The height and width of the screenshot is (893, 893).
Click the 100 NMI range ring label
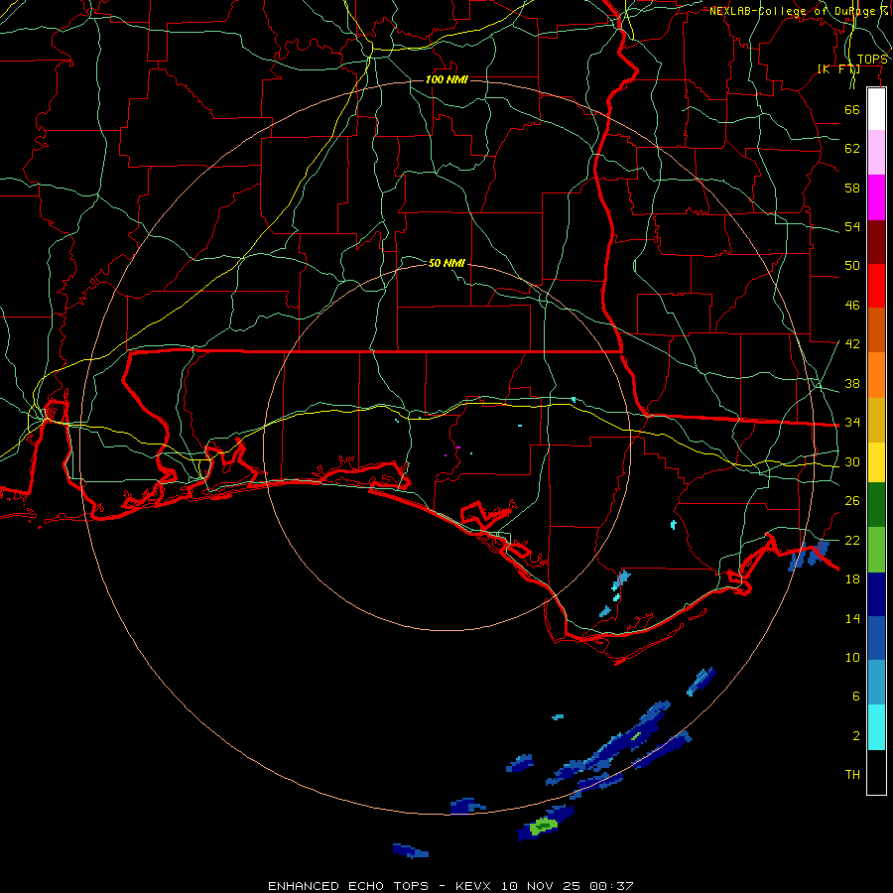click(x=446, y=79)
